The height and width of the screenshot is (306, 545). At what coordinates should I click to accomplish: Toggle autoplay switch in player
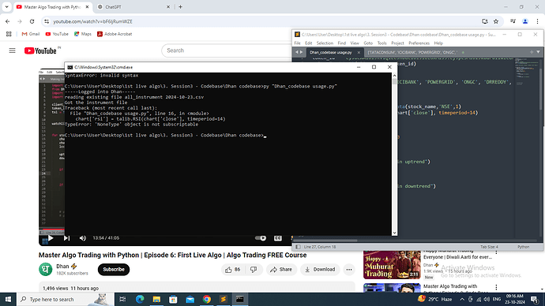[261, 238]
